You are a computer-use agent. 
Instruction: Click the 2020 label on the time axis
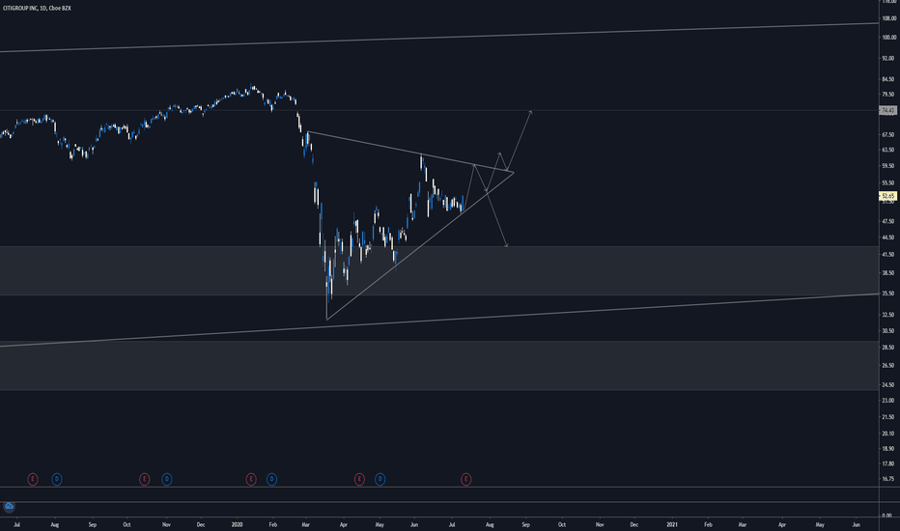238,524
